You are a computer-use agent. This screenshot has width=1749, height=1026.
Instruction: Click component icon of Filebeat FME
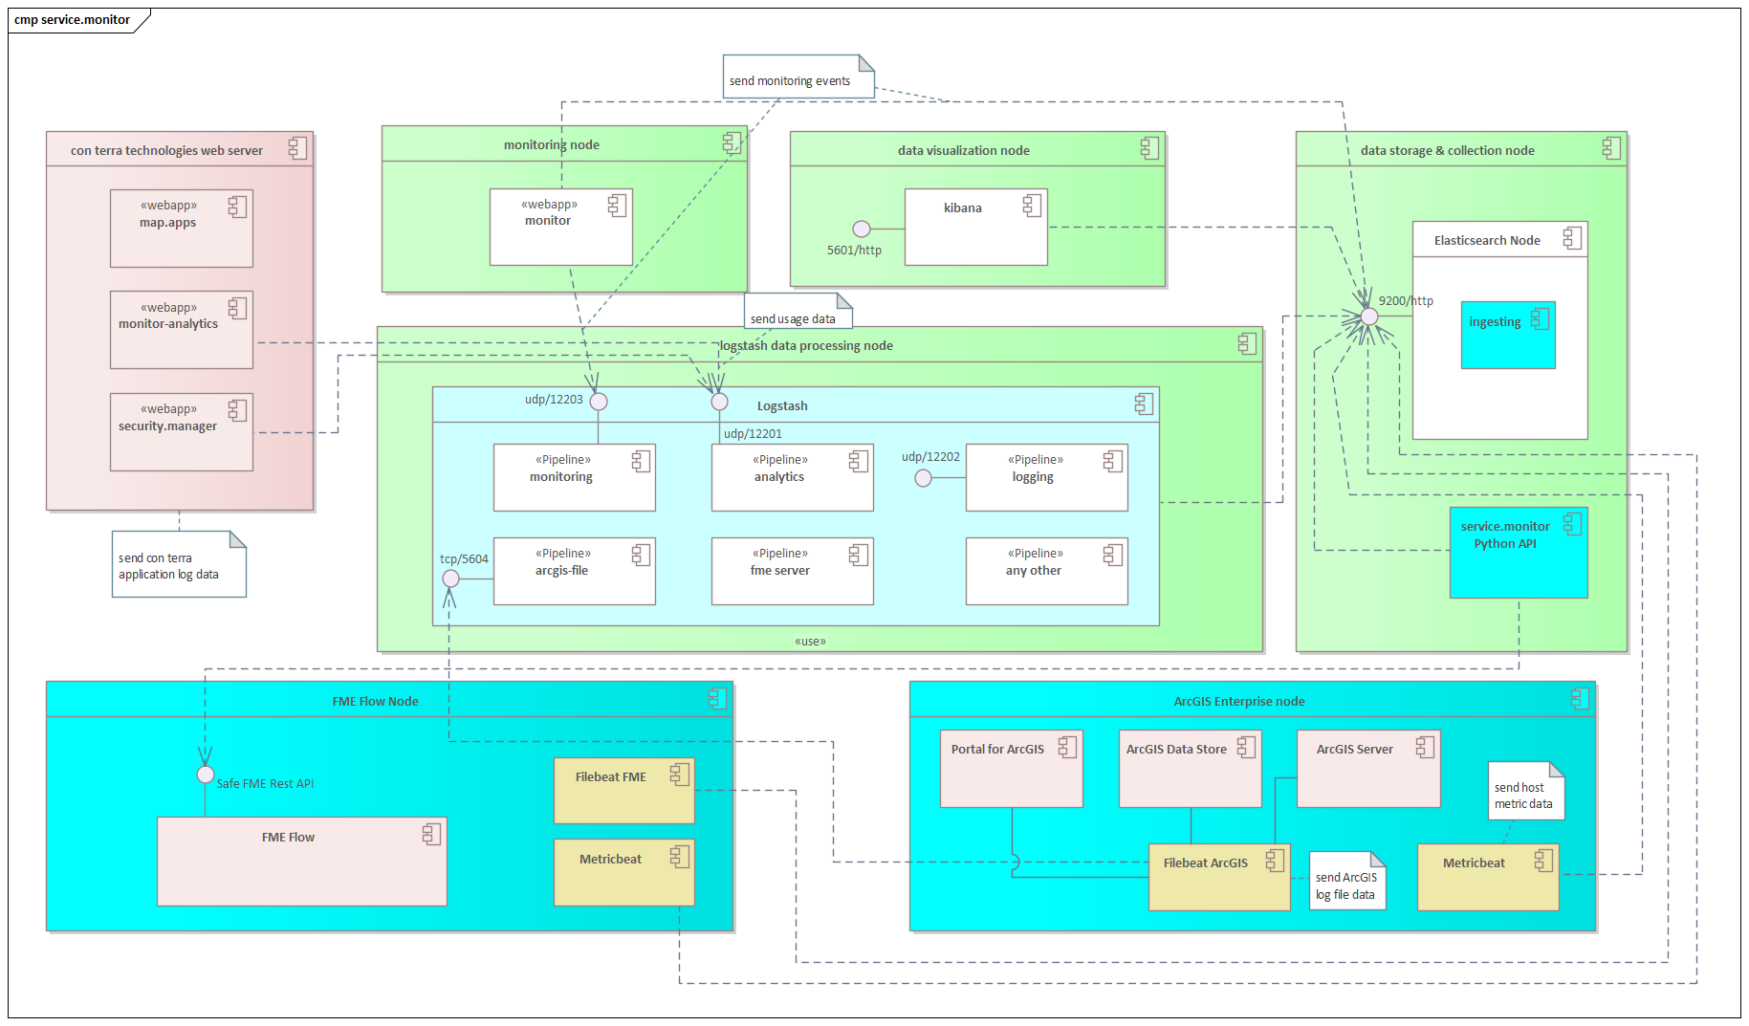click(679, 775)
